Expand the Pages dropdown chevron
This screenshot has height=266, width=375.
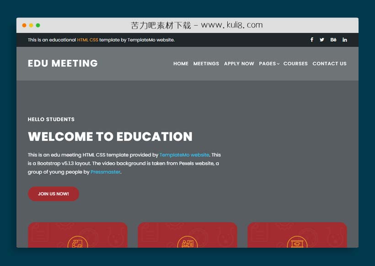(x=278, y=64)
